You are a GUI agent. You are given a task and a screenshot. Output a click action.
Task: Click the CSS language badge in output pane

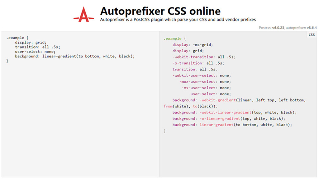coord(312,35)
